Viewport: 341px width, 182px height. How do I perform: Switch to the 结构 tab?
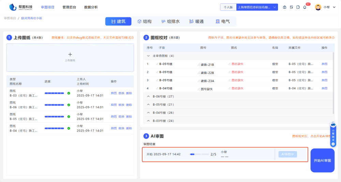(144, 21)
